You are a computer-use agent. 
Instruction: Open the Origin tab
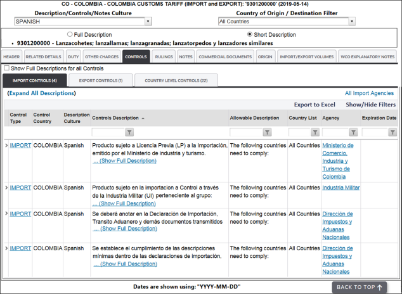point(265,56)
